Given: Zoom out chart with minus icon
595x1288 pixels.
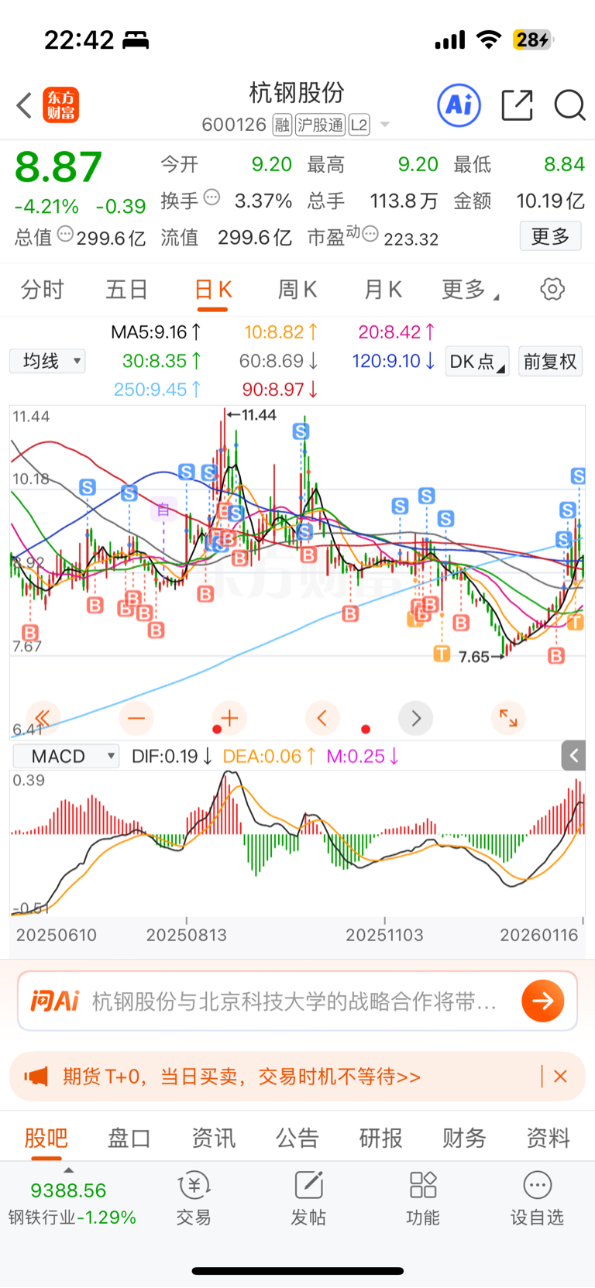Looking at the screenshot, I should [x=136, y=719].
